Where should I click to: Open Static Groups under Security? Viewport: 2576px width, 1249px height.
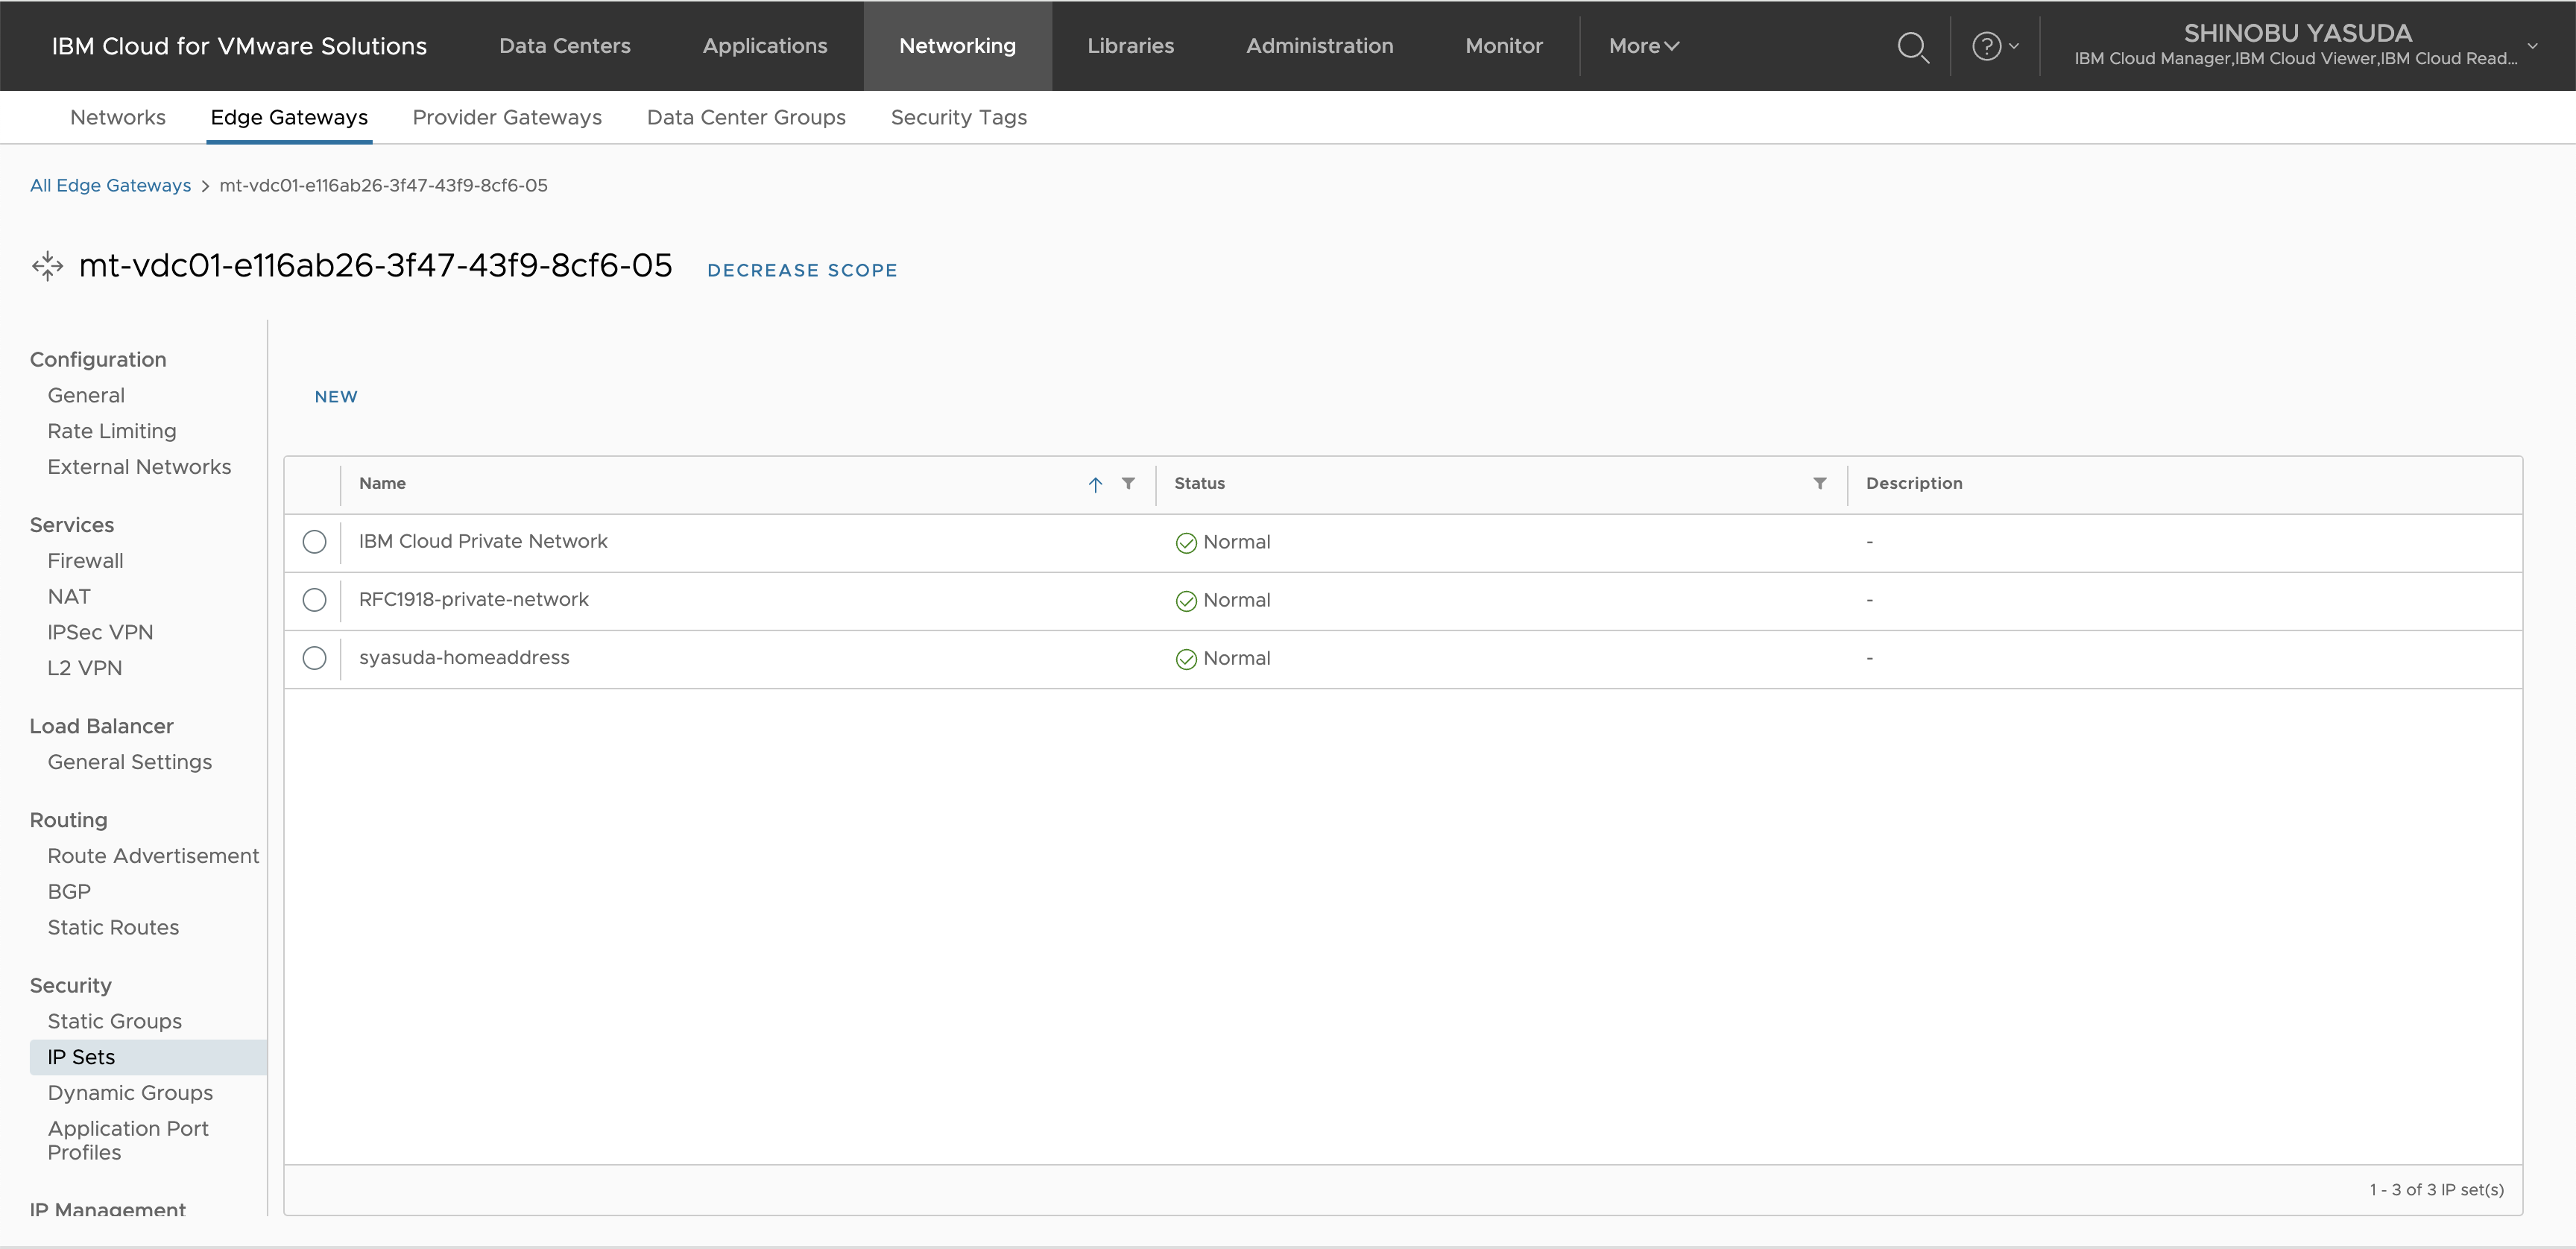[x=114, y=1021]
